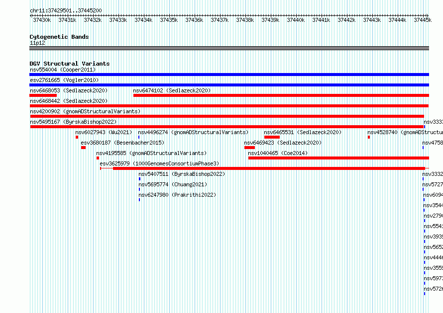Select the grey 11p12 cytoband bar
Image resolution: width=443 pixels, height=313 pixels.
(229, 48)
